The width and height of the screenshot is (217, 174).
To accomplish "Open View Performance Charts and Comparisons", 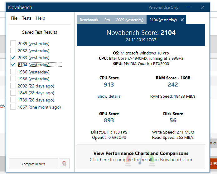I will pyautogui.click(x=141, y=157).
